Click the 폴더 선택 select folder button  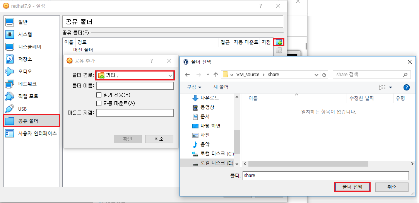(x=352, y=187)
